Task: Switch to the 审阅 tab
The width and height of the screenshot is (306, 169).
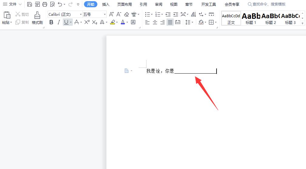Action: pos(159,4)
